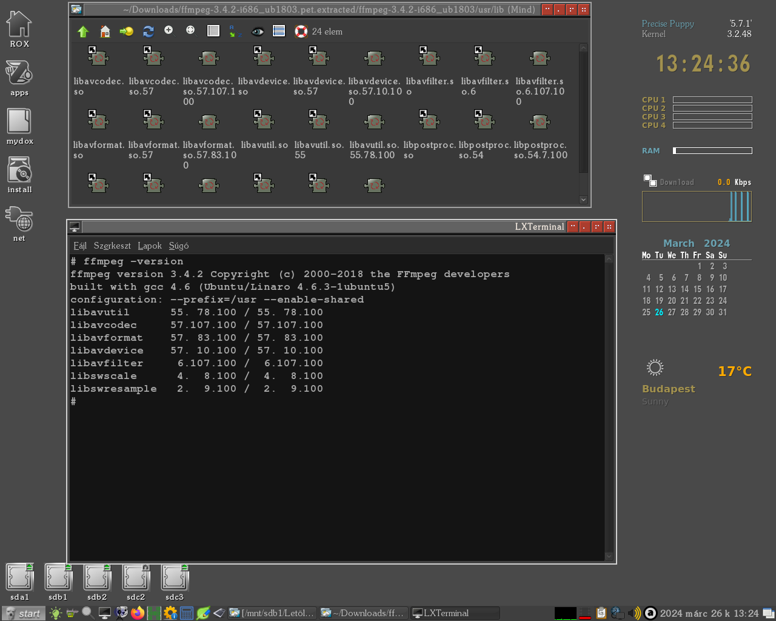Launch Firefox from the taskbar
This screenshot has height=621, width=776.
tap(138, 613)
